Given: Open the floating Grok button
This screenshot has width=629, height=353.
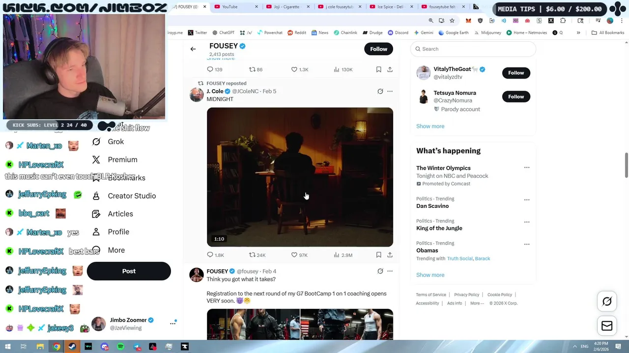Looking at the screenshot, I should (607, 302).
